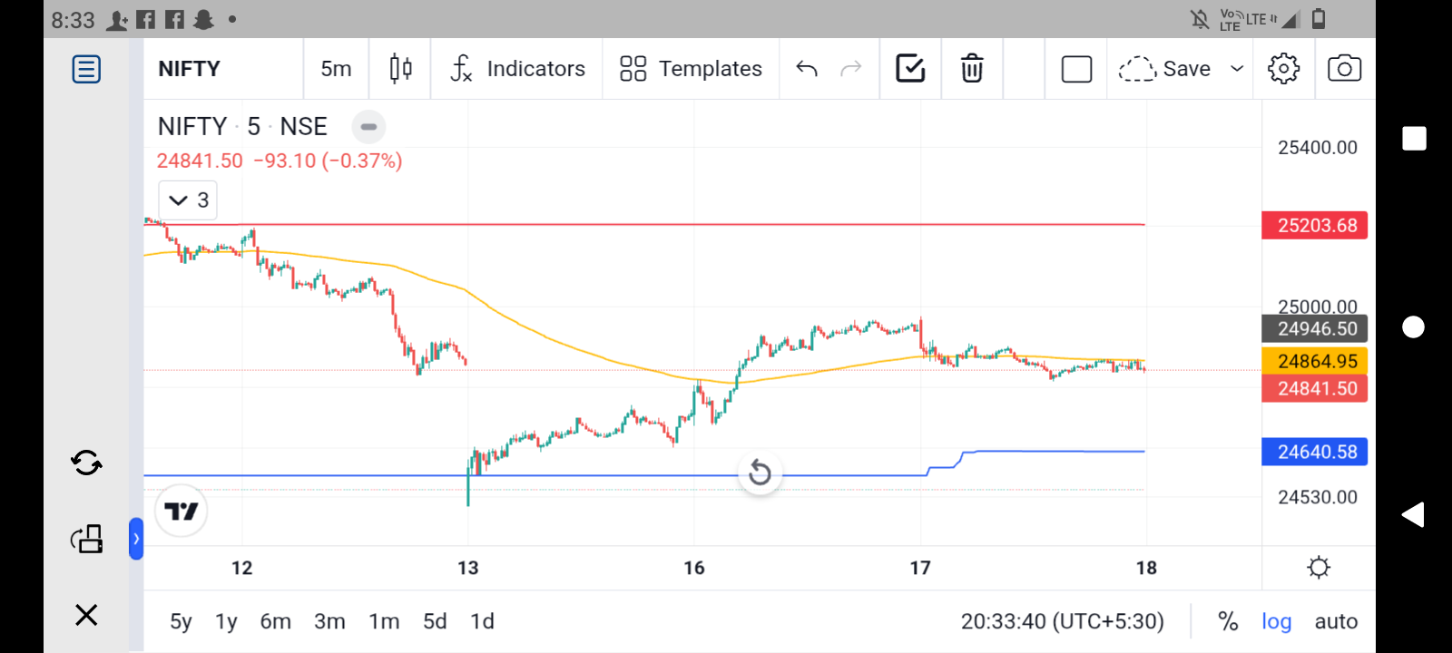Click the 25400.00 price axis label
Screen dimensions: 1452x653
click(x=1318, y=148)
